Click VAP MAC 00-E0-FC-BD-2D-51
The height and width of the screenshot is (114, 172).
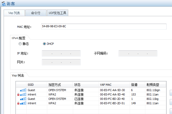click(112, 103)
